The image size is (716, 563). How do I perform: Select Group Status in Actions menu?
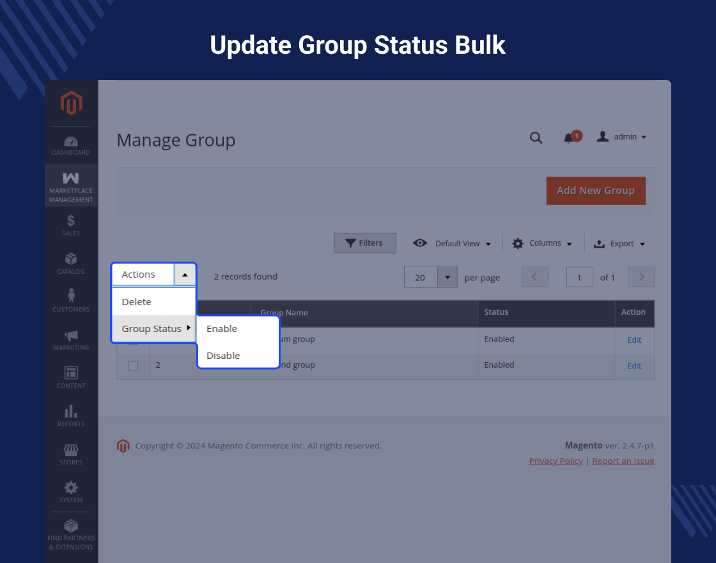coord(154,329)
